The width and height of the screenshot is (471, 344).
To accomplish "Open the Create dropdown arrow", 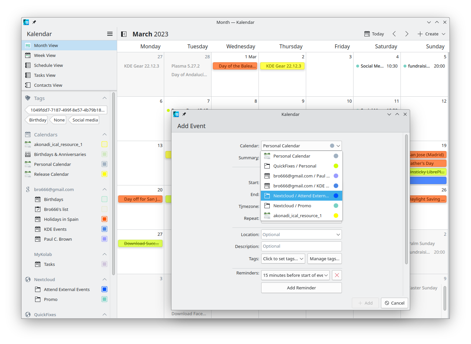I will coord(444,34).
